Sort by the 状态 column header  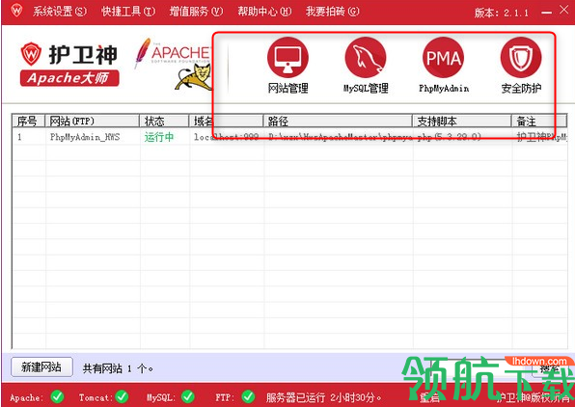pyautogui.click(x=164, y=121)
